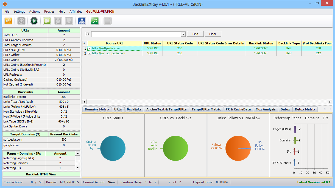Open the search filter dropdown arrow
Screen dimensions: 335x188
pyautogui.click(x=183, y=34)
